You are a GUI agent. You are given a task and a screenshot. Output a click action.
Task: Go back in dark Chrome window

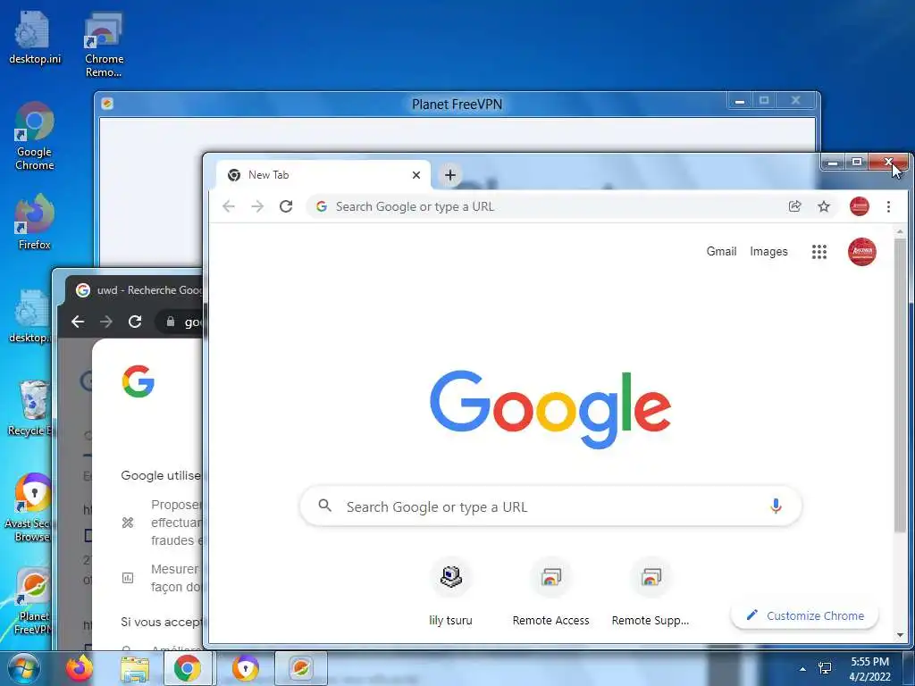pyautogui.click(x=78, y=322)
